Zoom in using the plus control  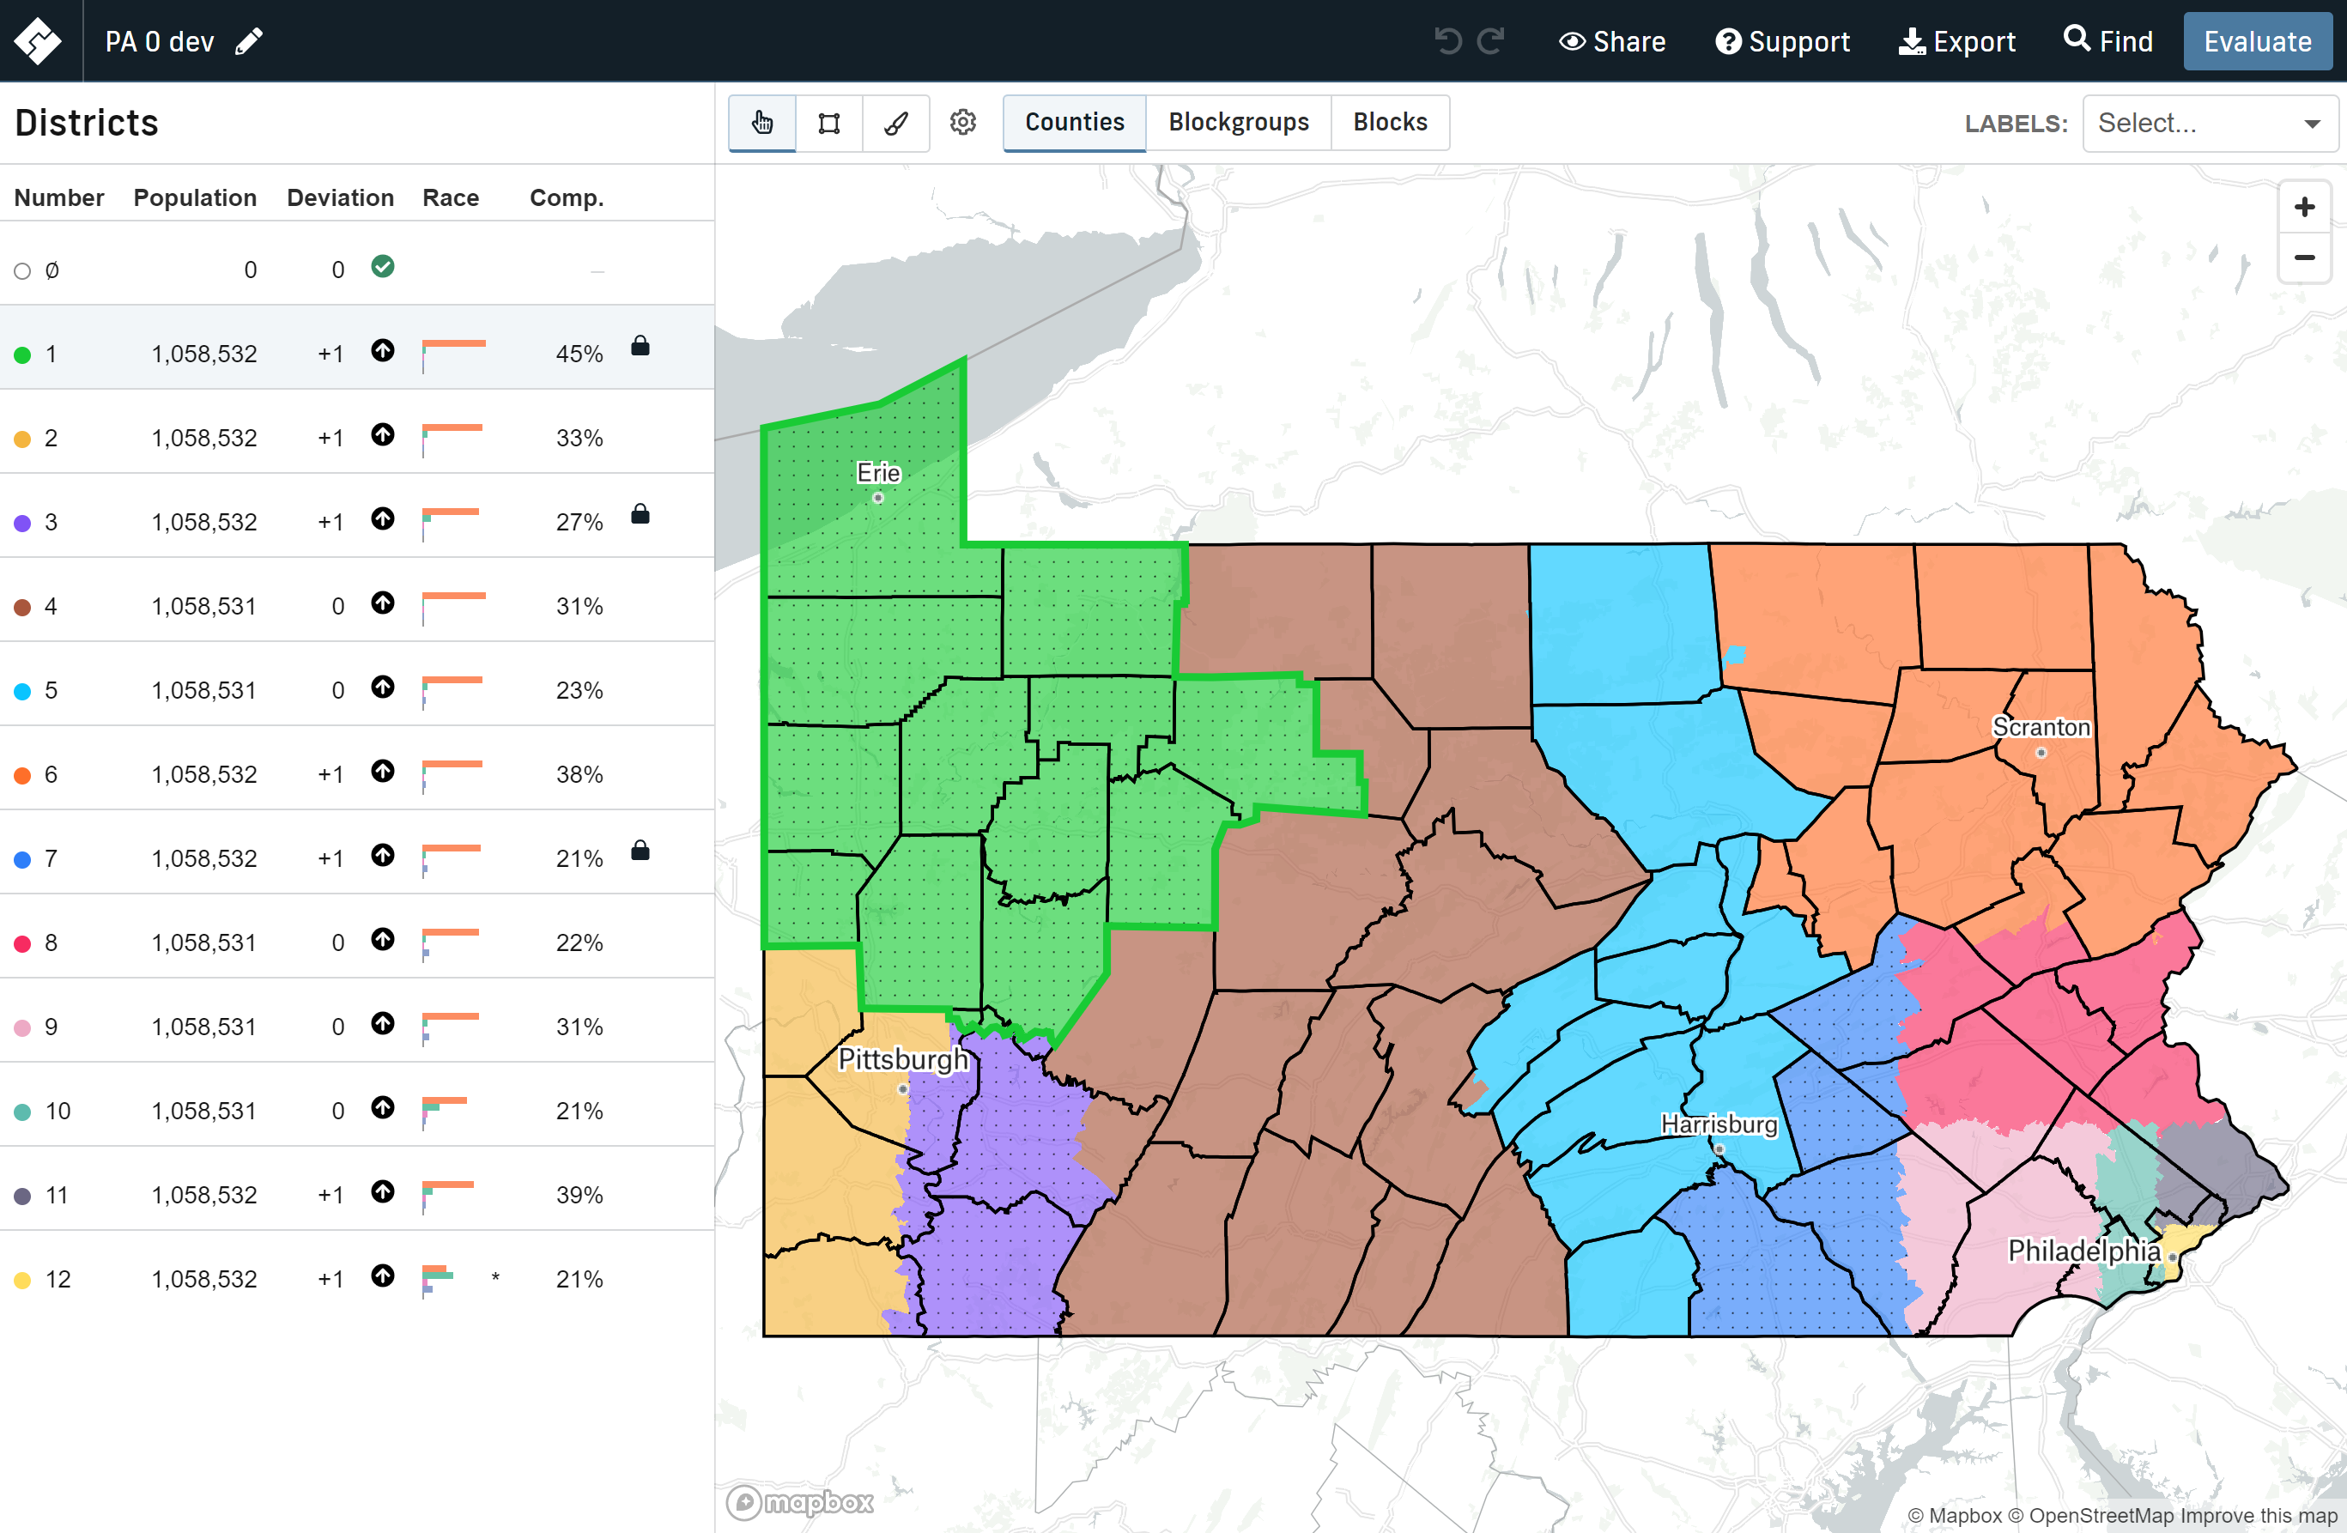[2305, 207]
